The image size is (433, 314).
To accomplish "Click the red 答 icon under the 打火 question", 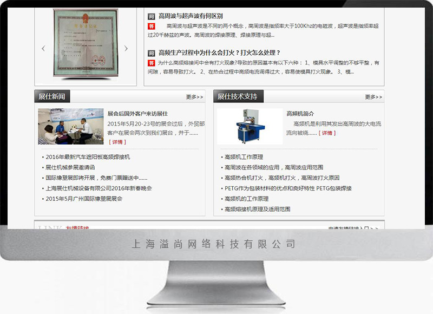I will point(152,63).
